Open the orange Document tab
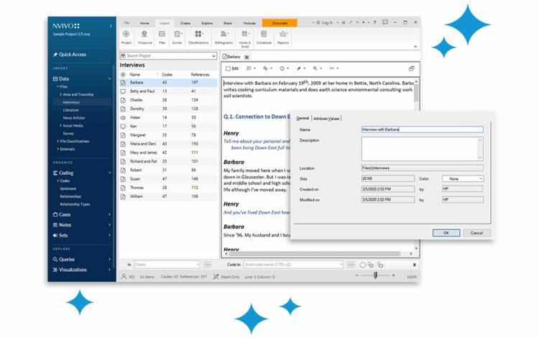 [x=280, y=23]
